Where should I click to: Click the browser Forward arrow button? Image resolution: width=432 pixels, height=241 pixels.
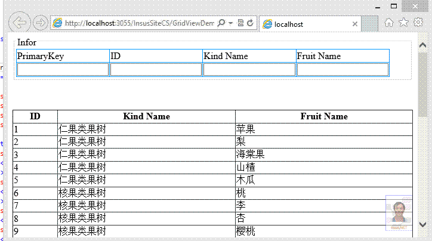point(41,23)
